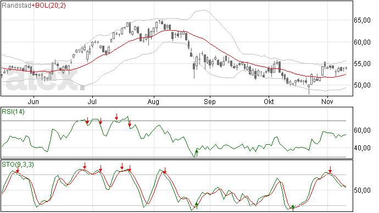
Task: Click the 40,00 value on RSI axis
Action: pos(362,148)
